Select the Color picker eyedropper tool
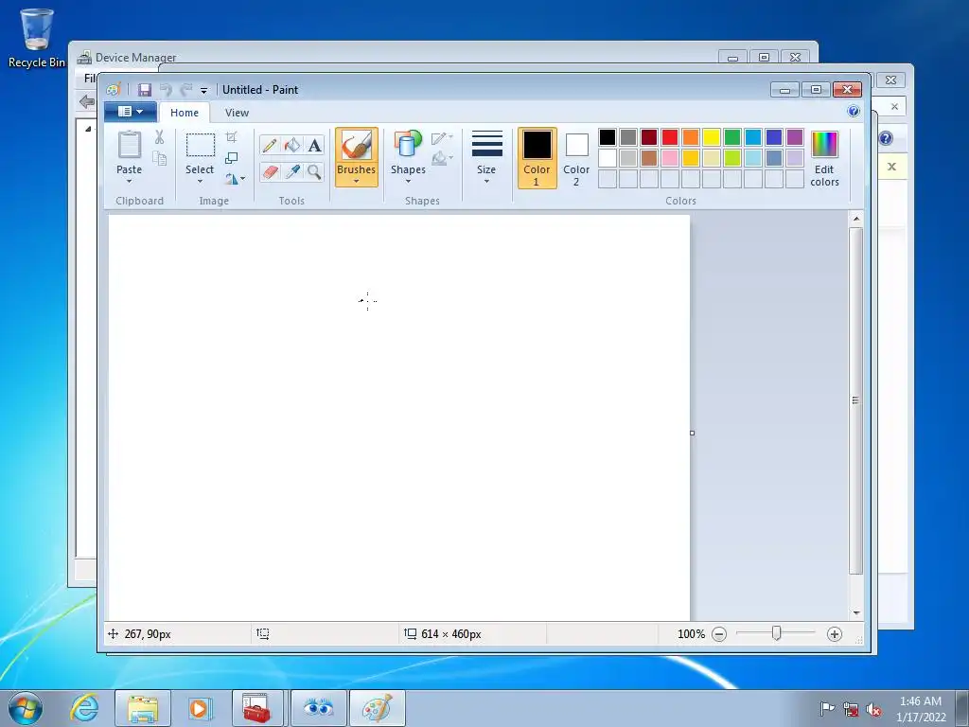The height and width of the screenshot is (727, 969). (291, 171)
